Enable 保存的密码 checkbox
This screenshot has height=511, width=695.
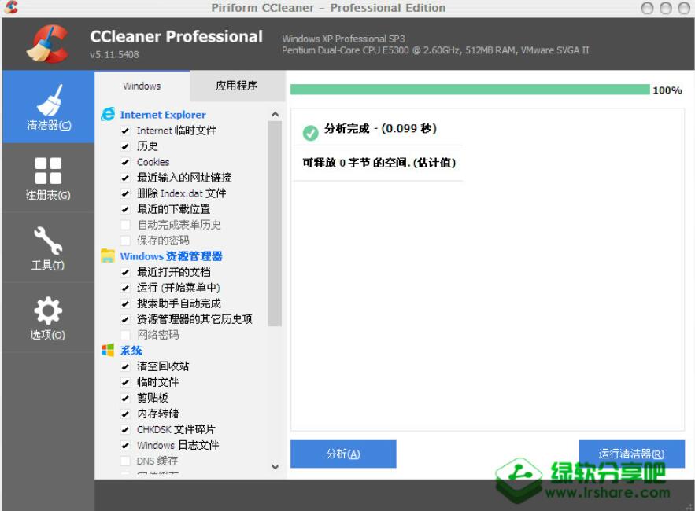click(125, 241)
